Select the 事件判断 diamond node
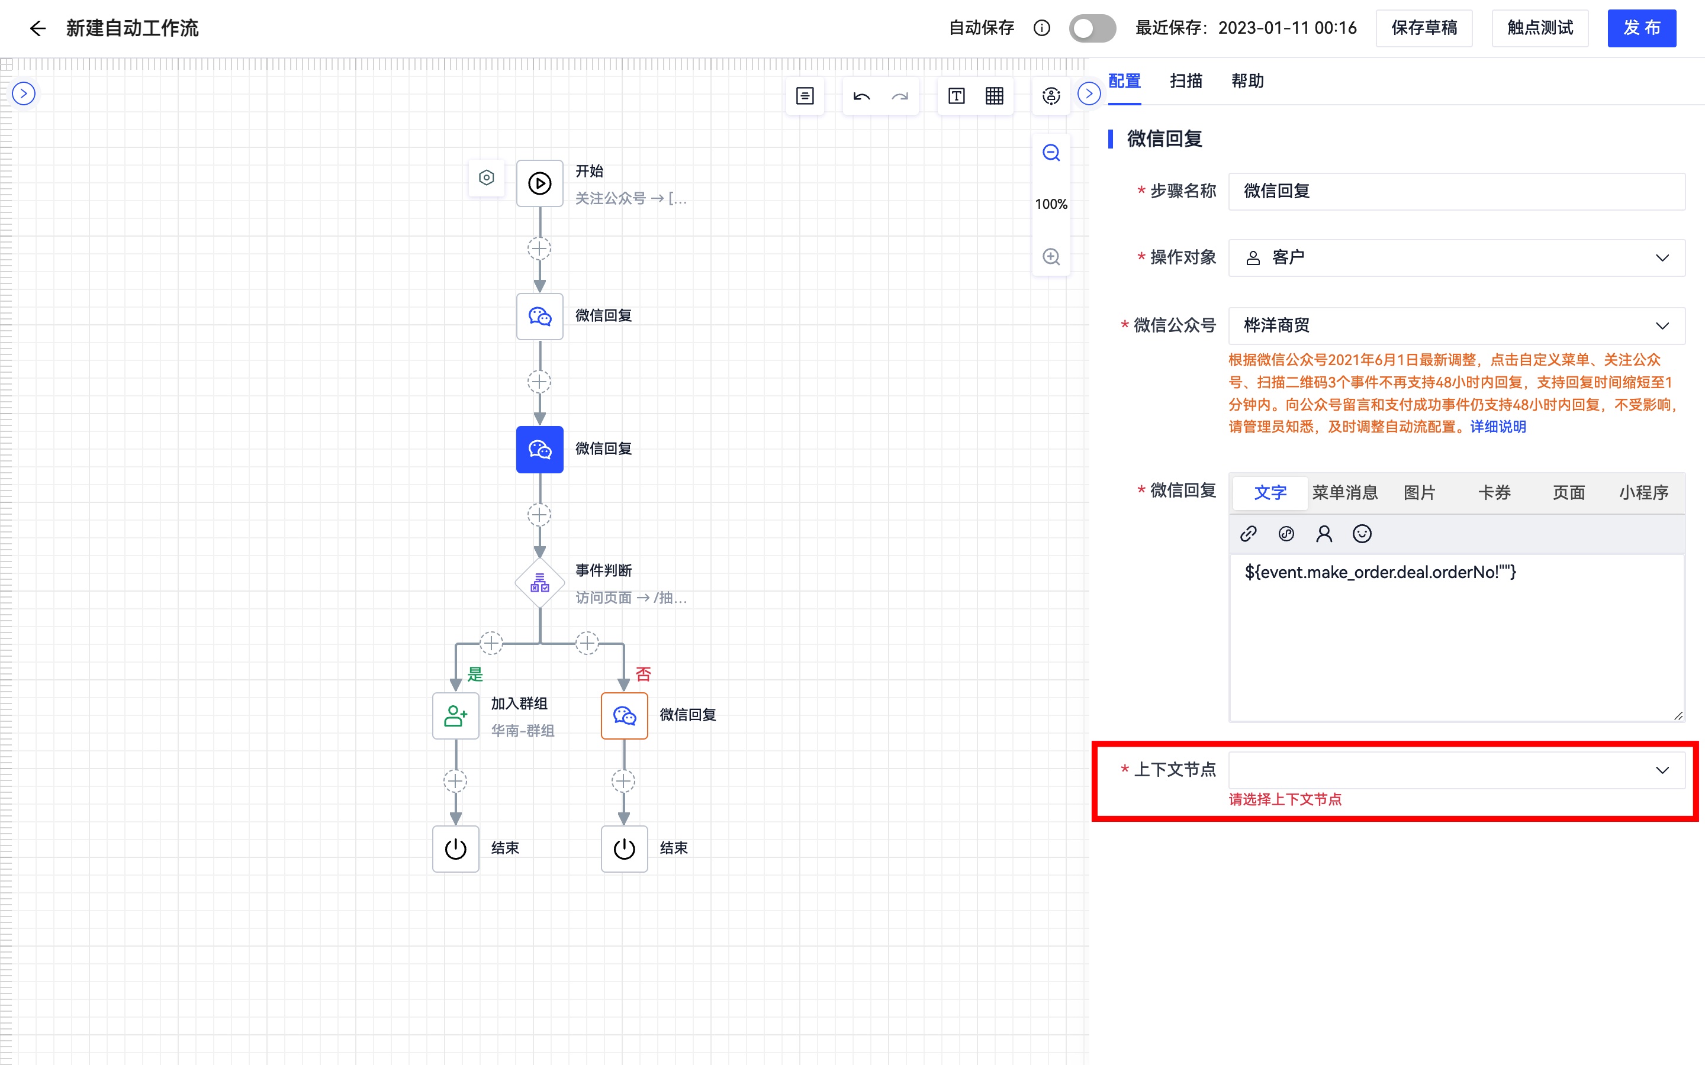1705x1065 pixels. (x=540, y=583)
